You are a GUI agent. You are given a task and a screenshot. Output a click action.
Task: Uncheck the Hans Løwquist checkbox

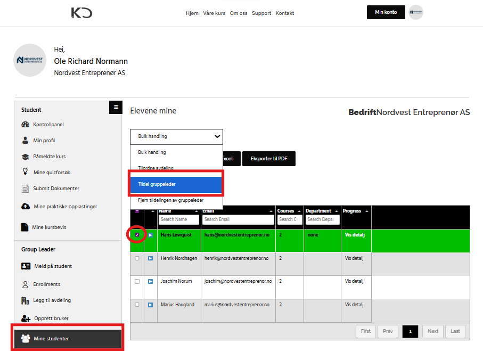coord(137,235)
